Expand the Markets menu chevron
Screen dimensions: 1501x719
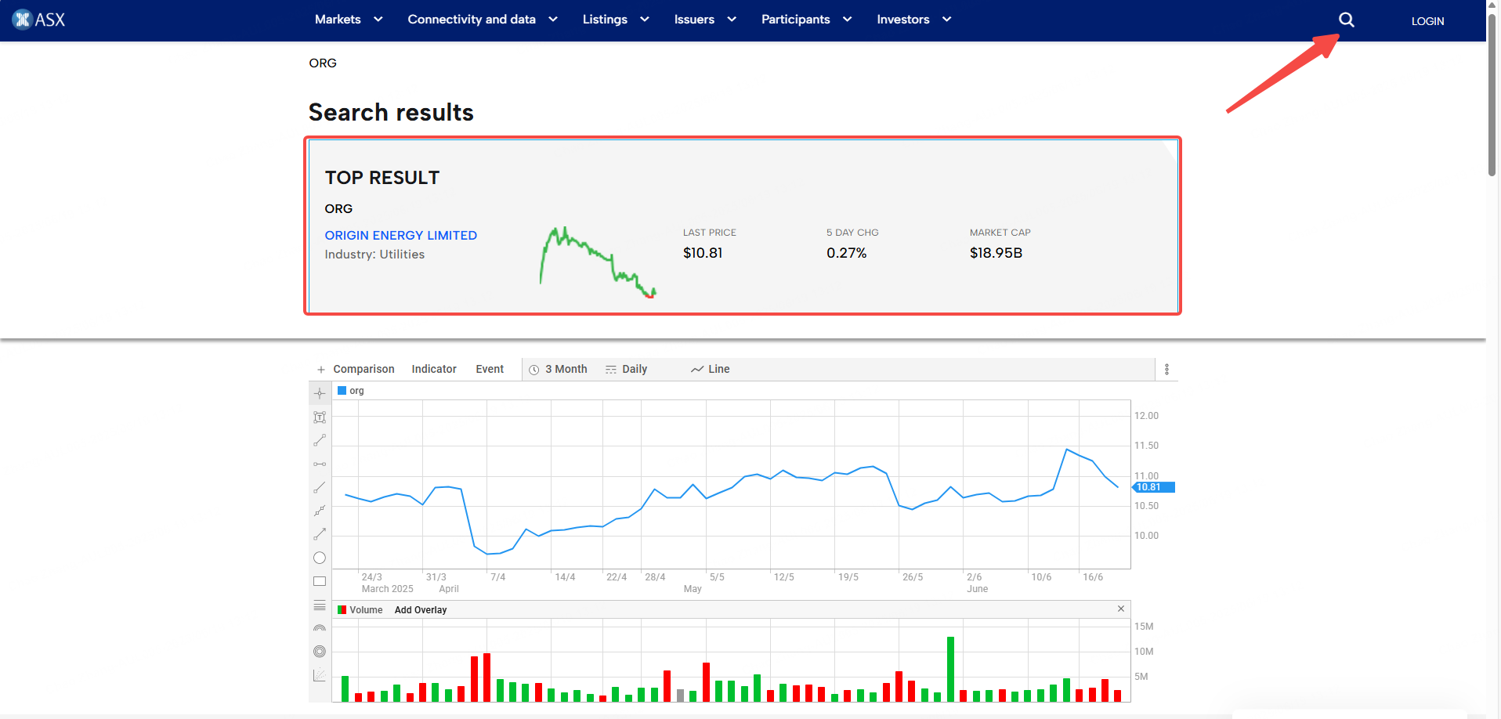(378, 20)
